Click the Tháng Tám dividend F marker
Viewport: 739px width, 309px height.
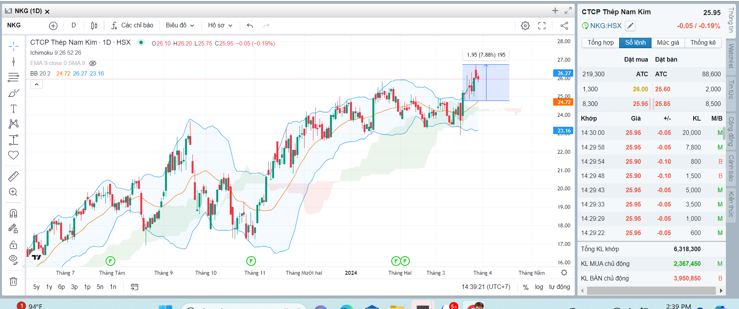click(110, 261)
